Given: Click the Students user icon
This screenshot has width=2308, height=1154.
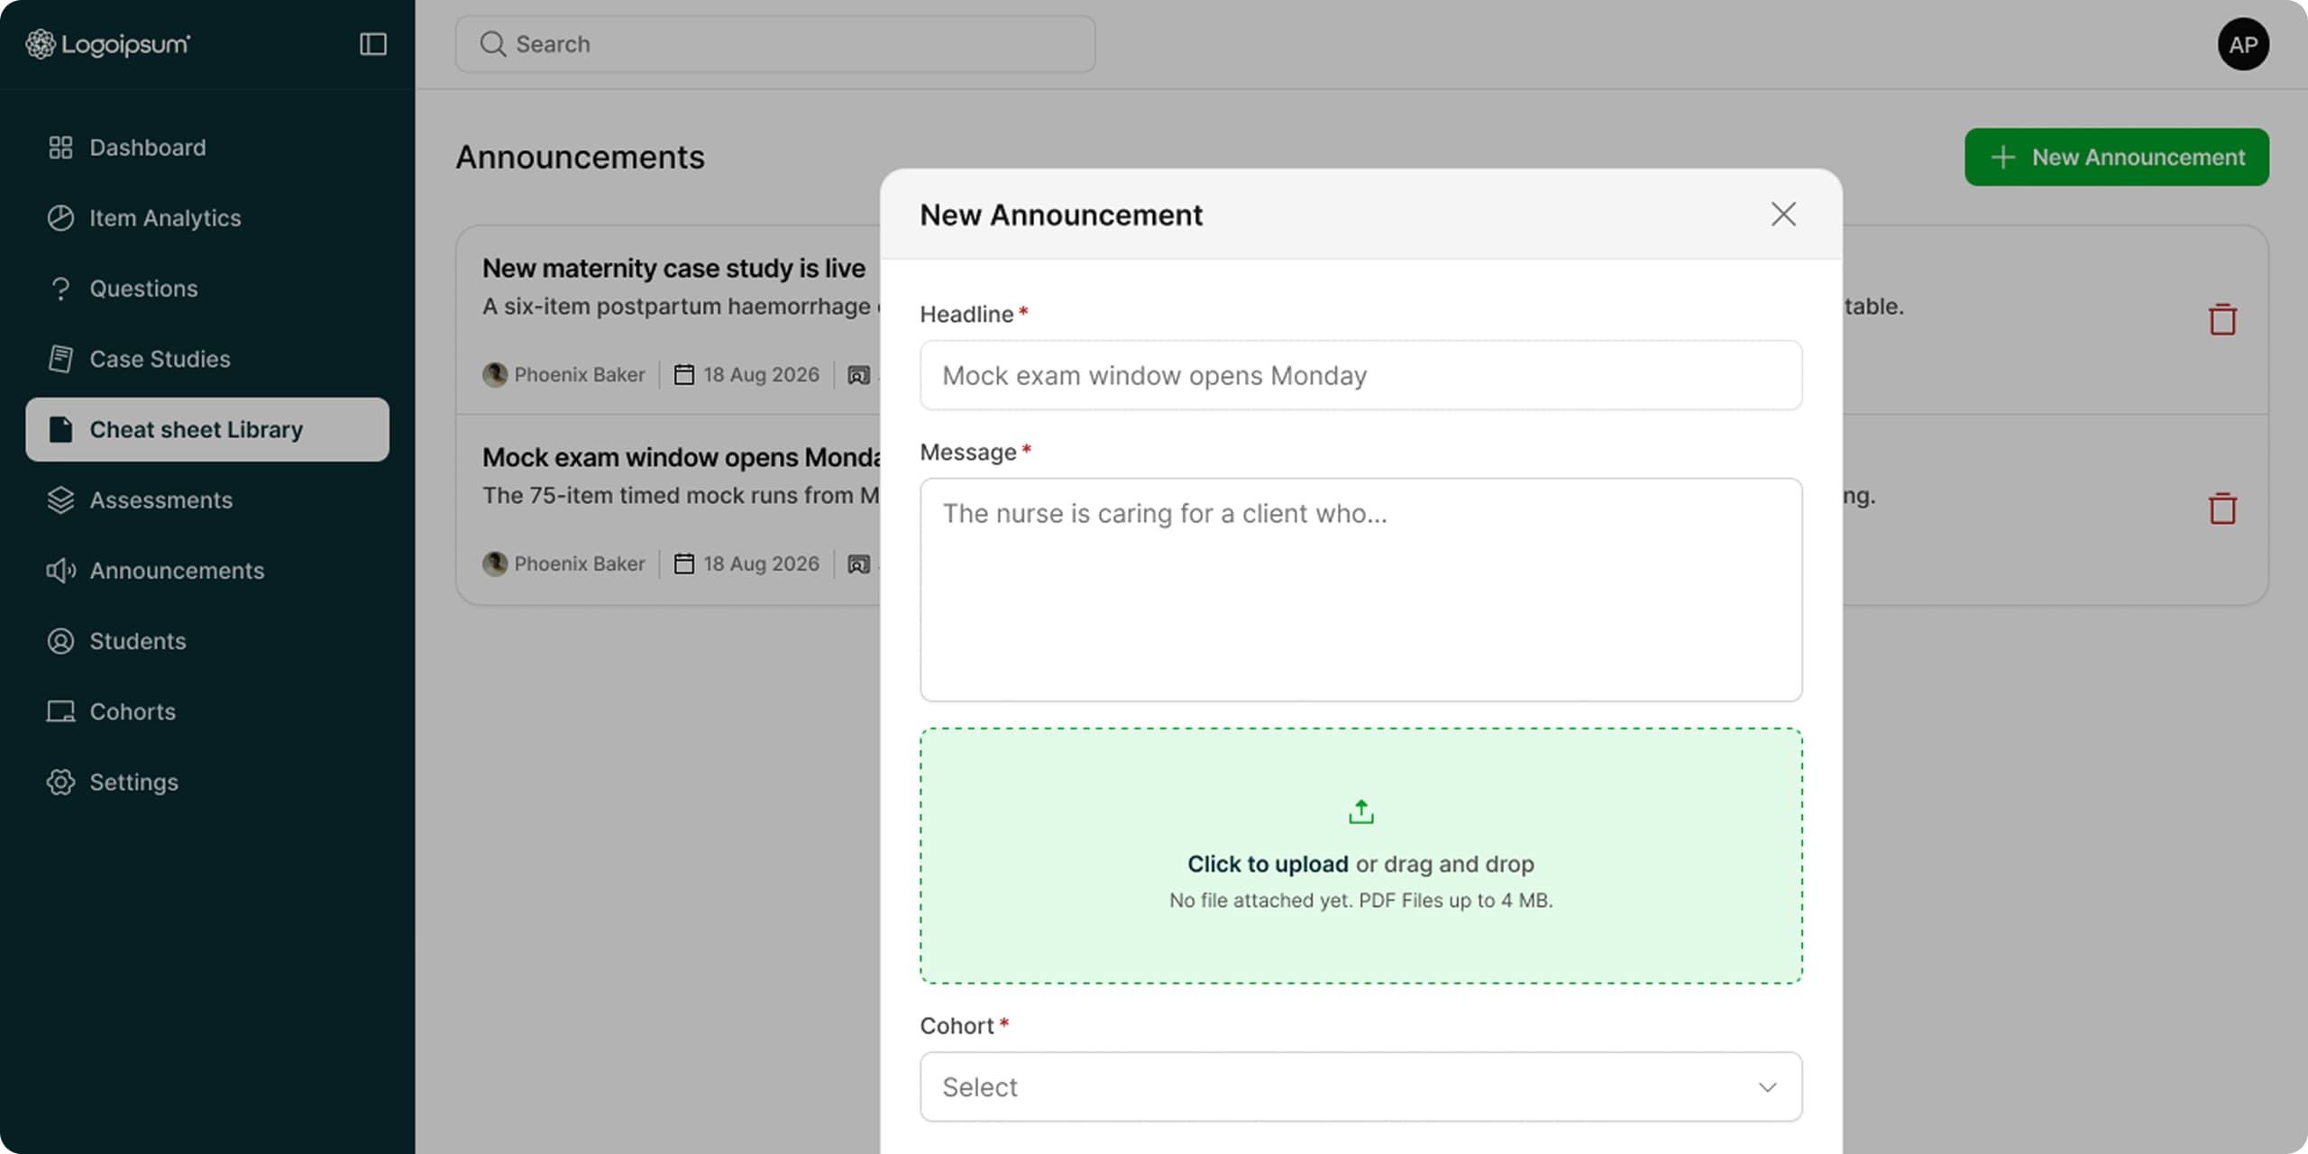Looking at the screenshot, I should (60, 641).
